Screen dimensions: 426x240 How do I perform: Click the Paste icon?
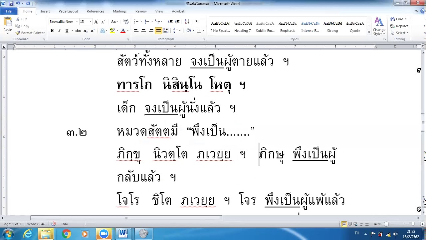click(7, 22)
